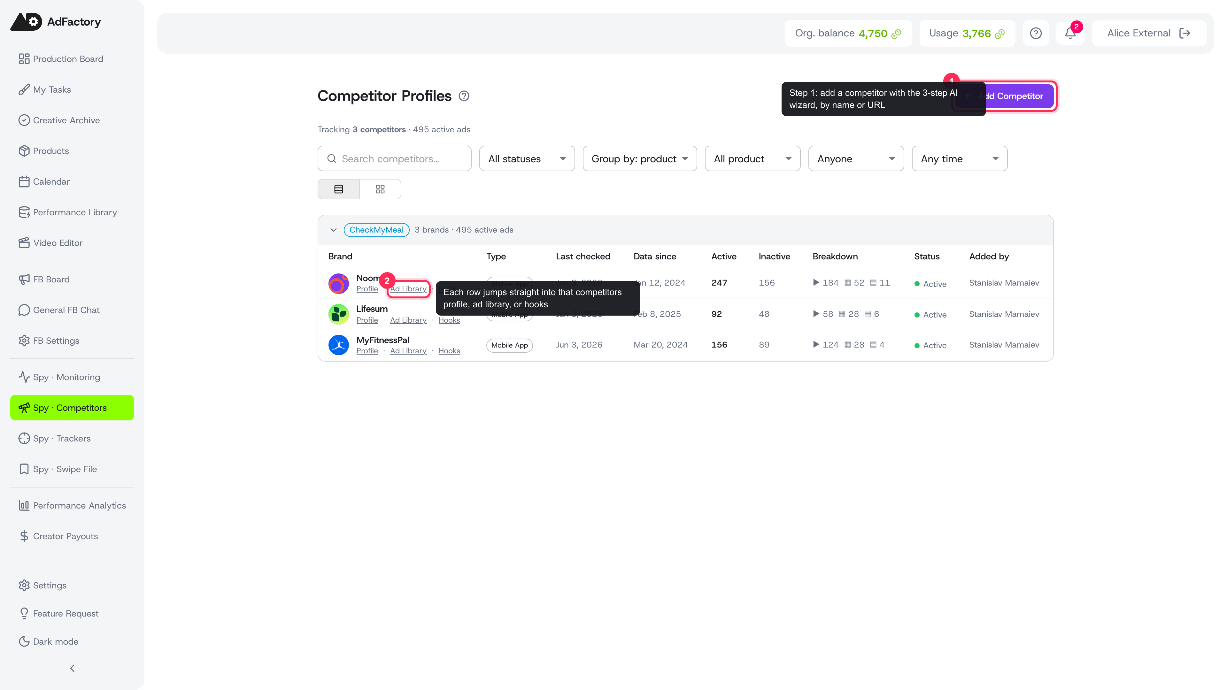1227x690 pixels.
Task: Click the Noom brand logo
Action: coord(339,284)
